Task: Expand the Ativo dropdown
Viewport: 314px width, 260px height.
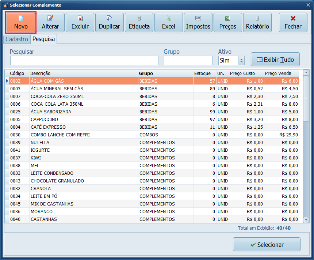Action: pyautogui.click(x=241, y=61)
